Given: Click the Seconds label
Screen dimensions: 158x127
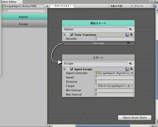Looking at the screenshot, I should tap(71, 39).
